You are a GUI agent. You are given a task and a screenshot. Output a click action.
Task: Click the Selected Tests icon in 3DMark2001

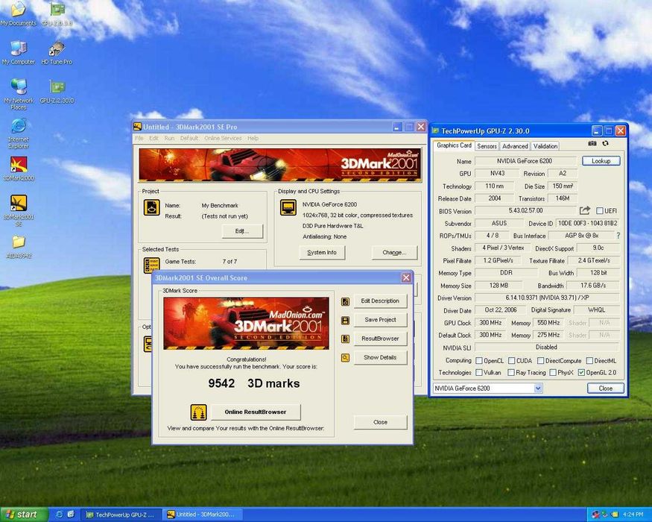(x=152, y=265)
